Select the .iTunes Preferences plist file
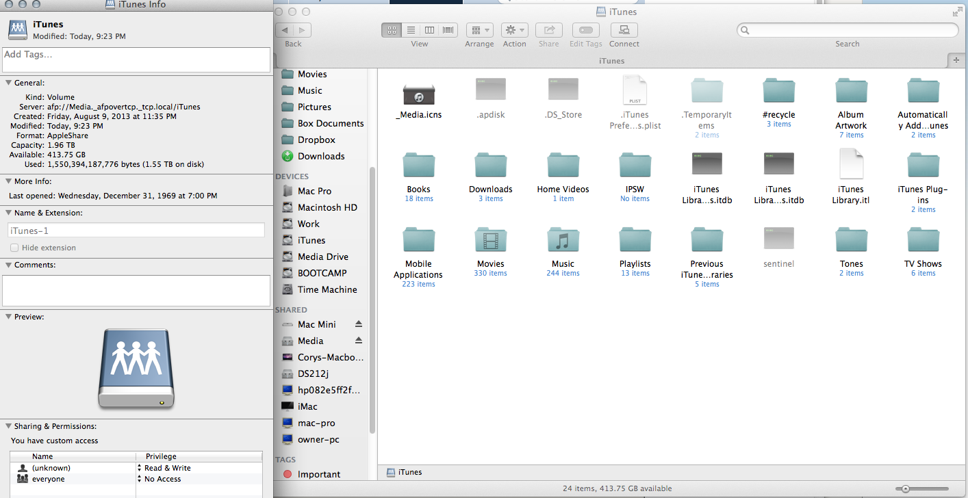The width and height of the screenshot is (968, 498). pos(635,92)
